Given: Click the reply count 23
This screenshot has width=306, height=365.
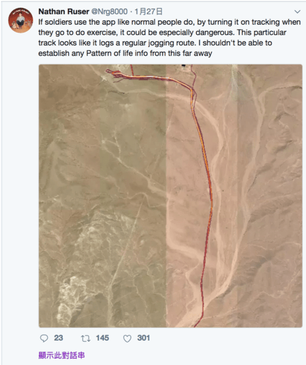Looking at the screenshot, I should click(x=59, y=338).
